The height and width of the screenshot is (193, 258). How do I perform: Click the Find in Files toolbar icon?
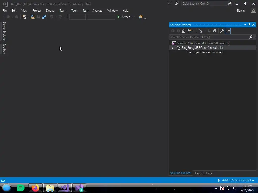141,17
